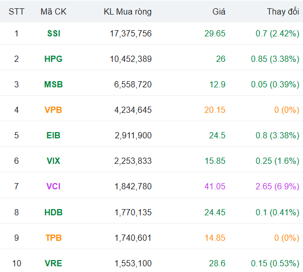This screenshot has height=272, width=303.
Task: Open the VRE stock code link
Action: click(x=54, y=263)
